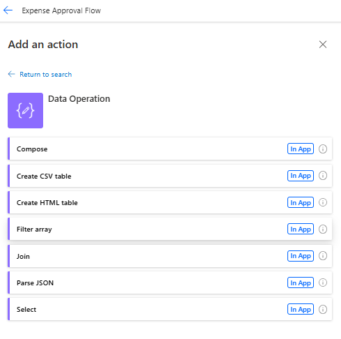Choose the Select action row
The height and width of the screenshot is (339, 341).
pyautogui.click(x=170, y=309)
